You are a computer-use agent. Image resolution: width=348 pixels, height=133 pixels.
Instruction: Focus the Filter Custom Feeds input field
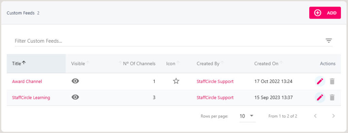click(x=169, y=41)
